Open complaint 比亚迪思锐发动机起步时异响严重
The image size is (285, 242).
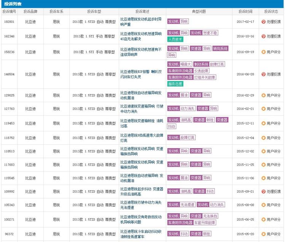[x=141, y=22]
